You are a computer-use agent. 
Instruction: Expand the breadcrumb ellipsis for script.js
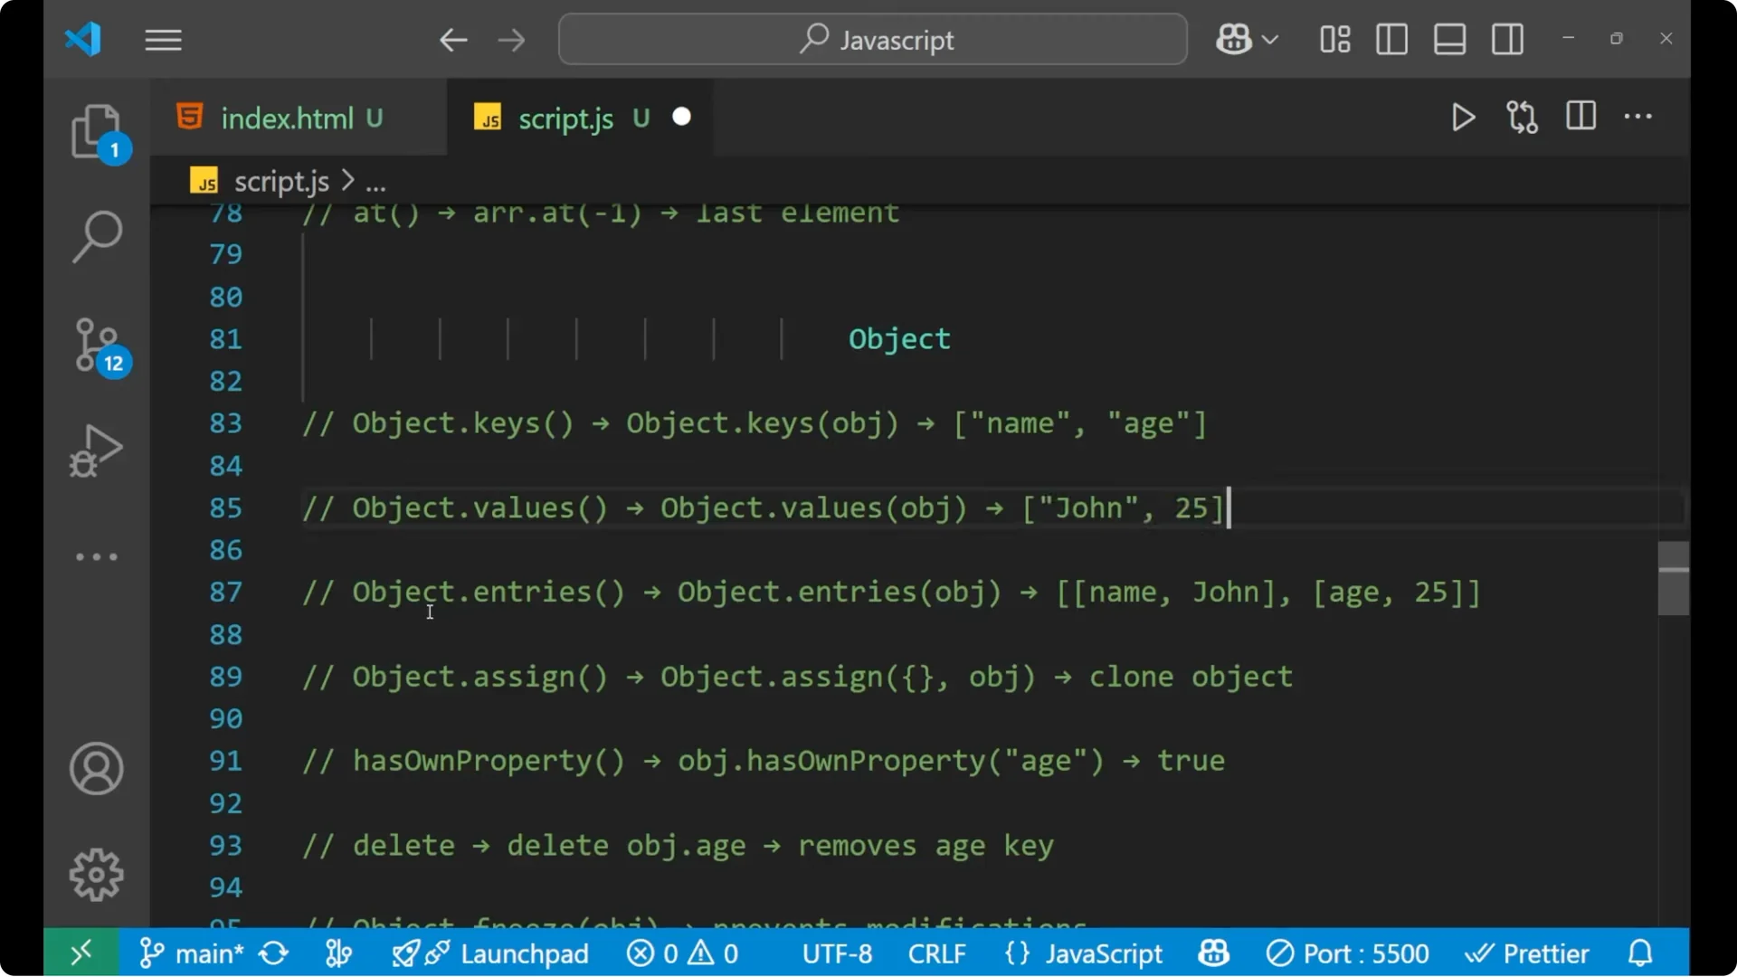[x=375, y=181]
